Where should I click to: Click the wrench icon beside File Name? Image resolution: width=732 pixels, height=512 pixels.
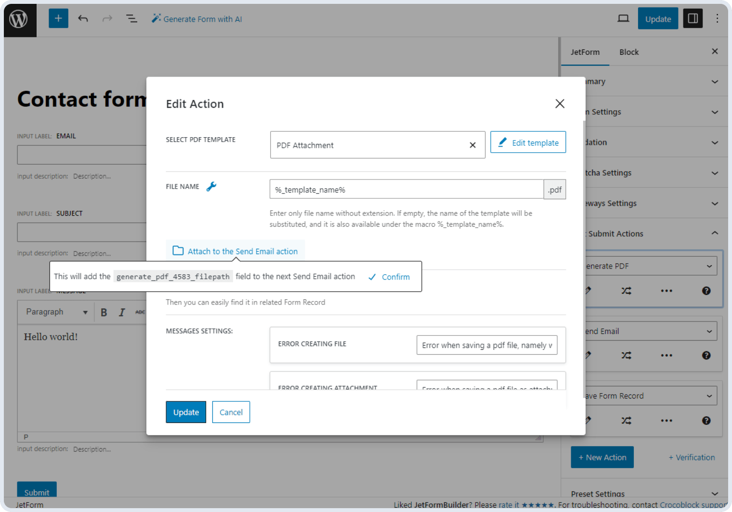[212, 186]
